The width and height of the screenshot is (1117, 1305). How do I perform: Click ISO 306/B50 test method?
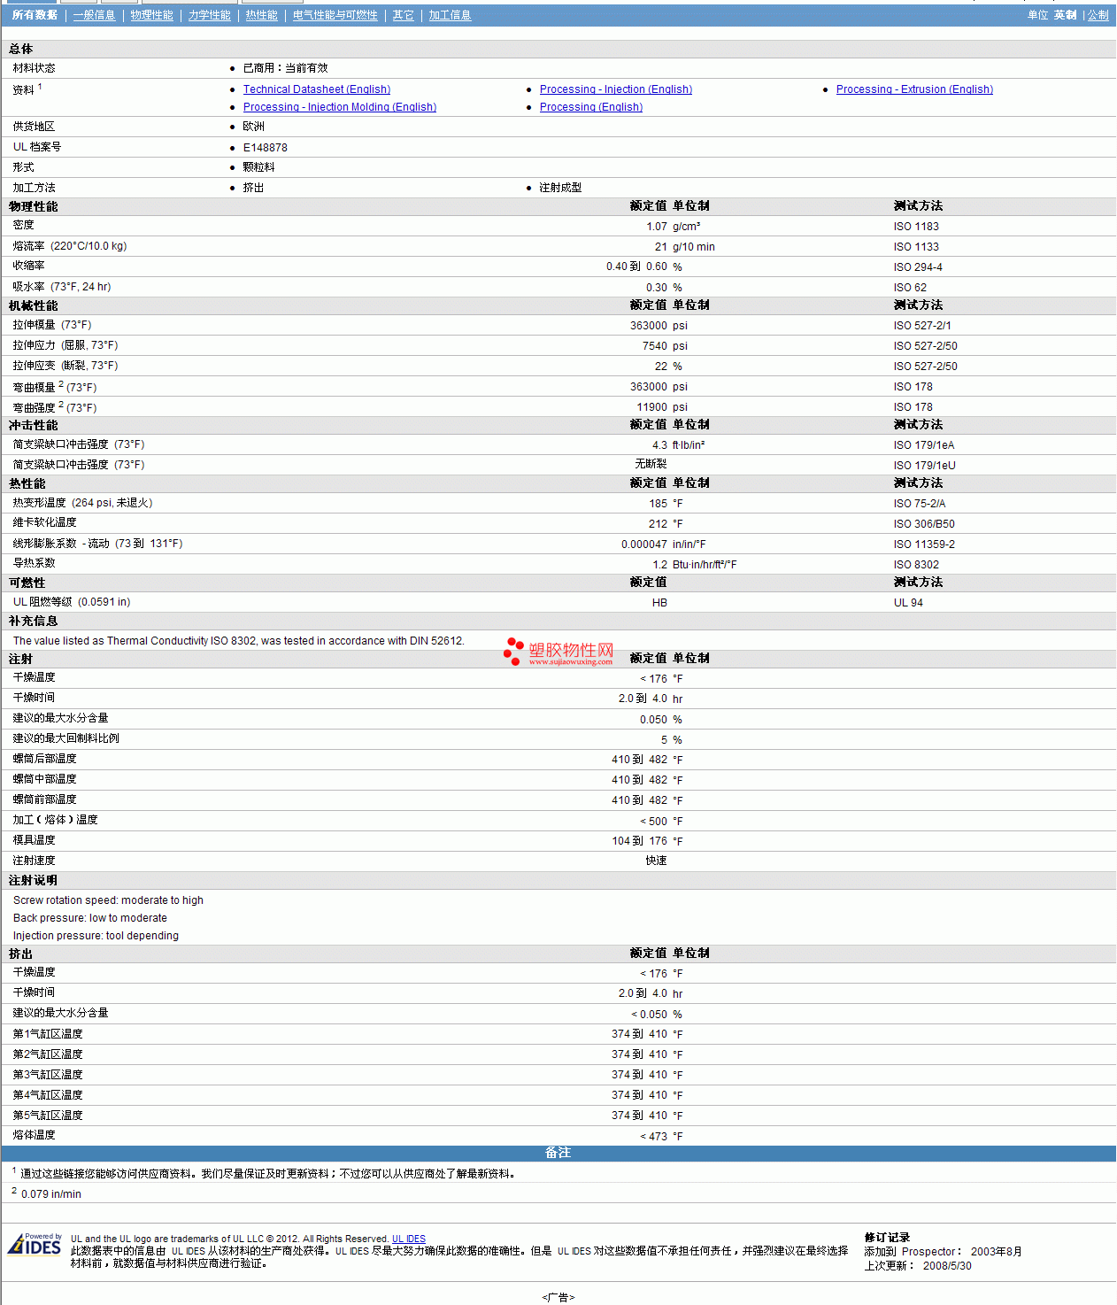tap(924, 524)
